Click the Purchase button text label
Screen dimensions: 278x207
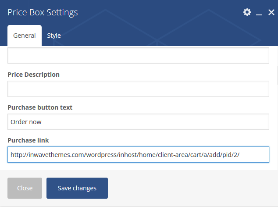(x=40, y=107)
